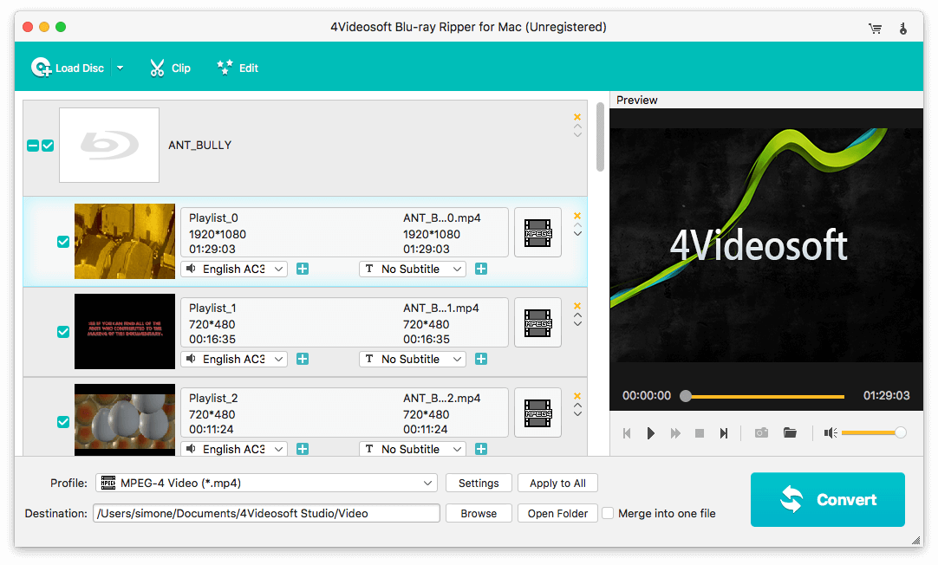938x565 pixels.
Task: Open the Profile MPEG-4 Video dropdown
Action: [x=266, y=483]
